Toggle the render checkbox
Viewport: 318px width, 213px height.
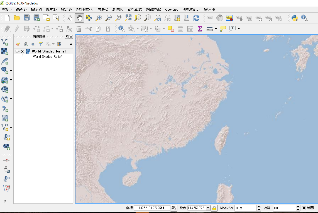[304, 208]
